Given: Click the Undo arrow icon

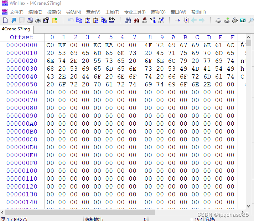Looking at the screenshot, I should [71, 20].
